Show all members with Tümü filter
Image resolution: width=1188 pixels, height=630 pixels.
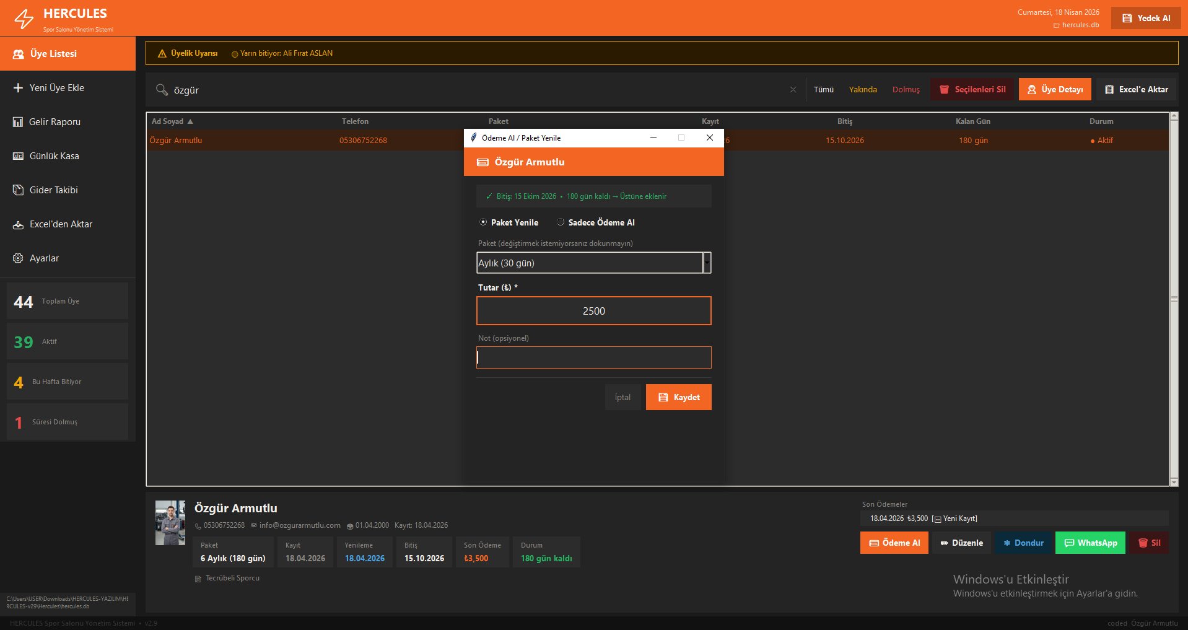[x=823, y=90]
